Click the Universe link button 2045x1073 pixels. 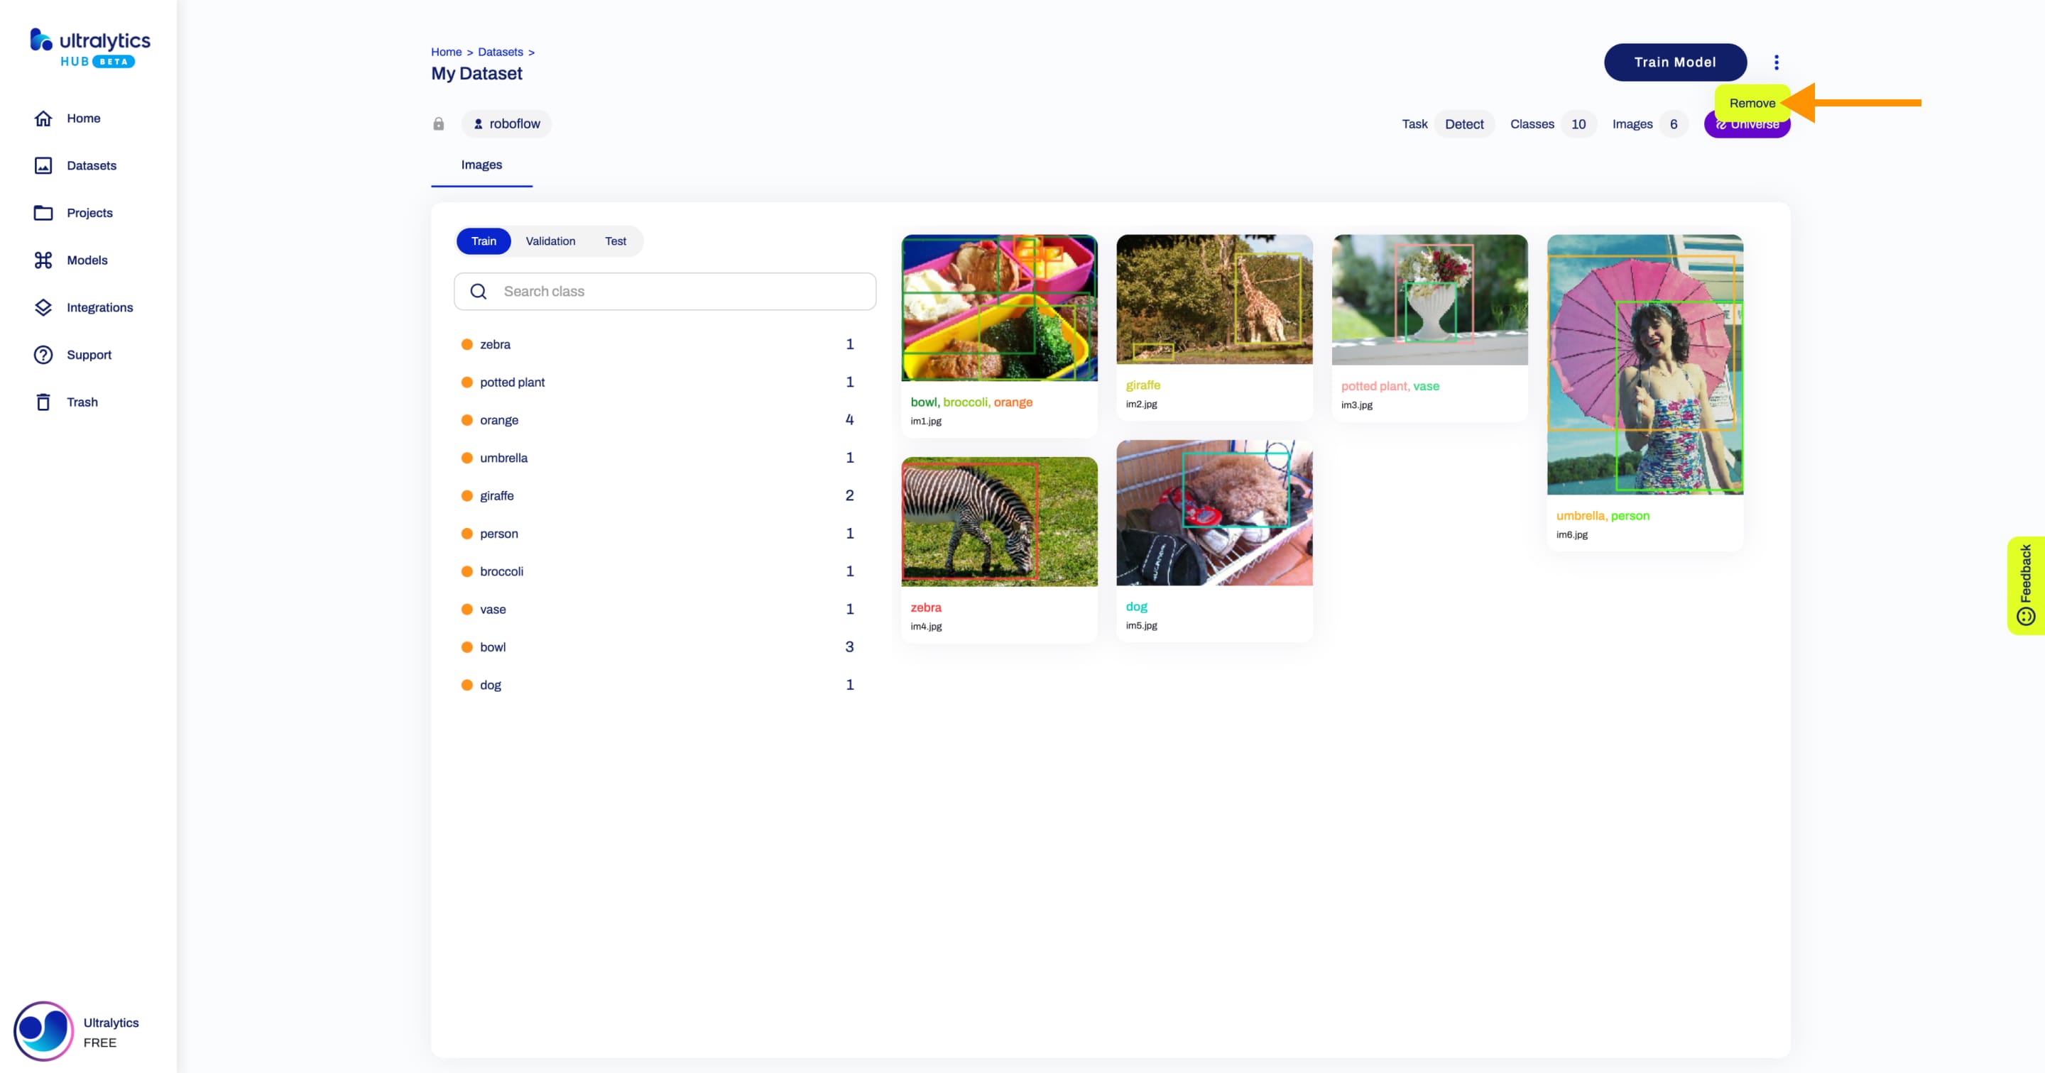tap(1746, 123)
